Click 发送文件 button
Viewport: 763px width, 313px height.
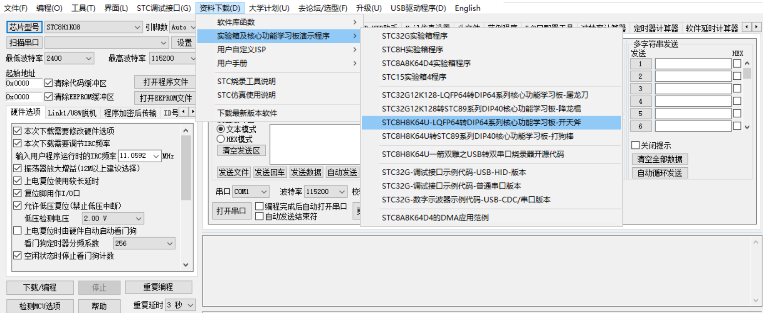pos(234,172)
